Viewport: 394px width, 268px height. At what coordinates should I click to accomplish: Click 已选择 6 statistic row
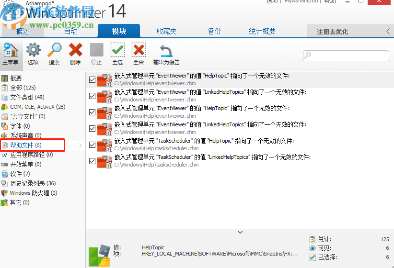click(349, 257)
